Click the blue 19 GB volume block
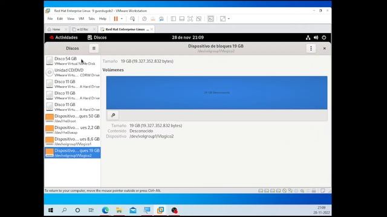Image resolution: width=387 pixels, height=217 pixels. click(216, 93)
